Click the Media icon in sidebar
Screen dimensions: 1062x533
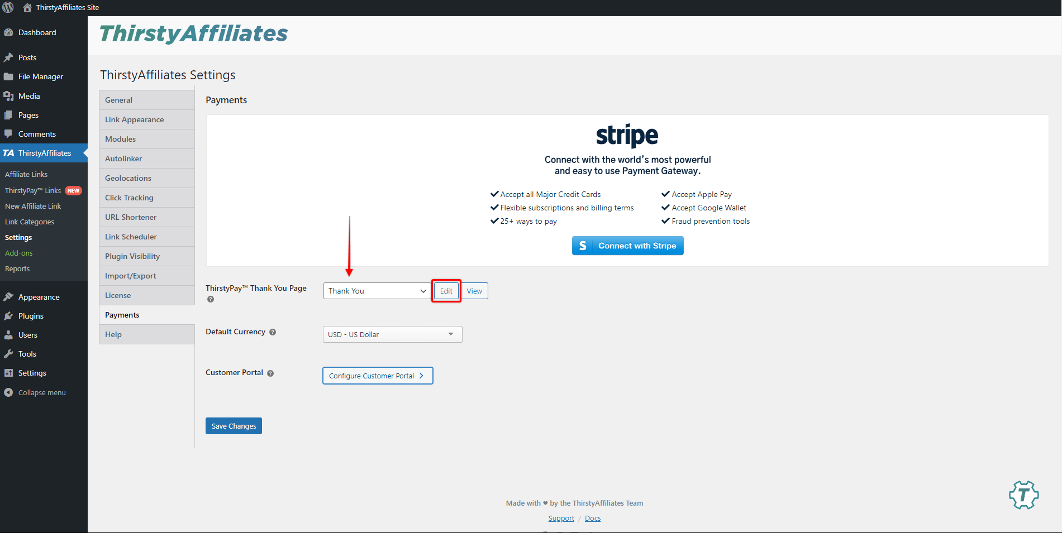(x=8, y=96)
